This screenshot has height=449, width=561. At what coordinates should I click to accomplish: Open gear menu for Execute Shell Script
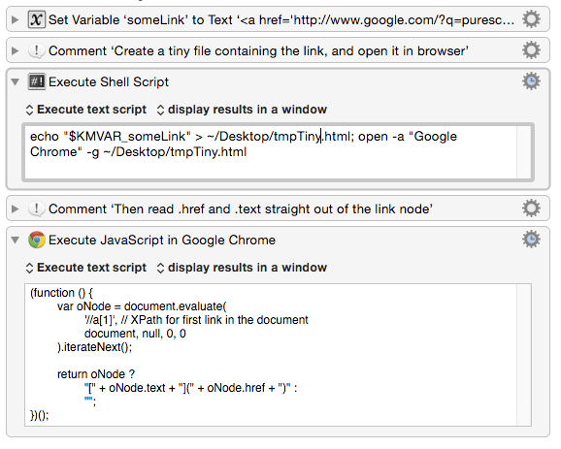(x=531, y=81)
